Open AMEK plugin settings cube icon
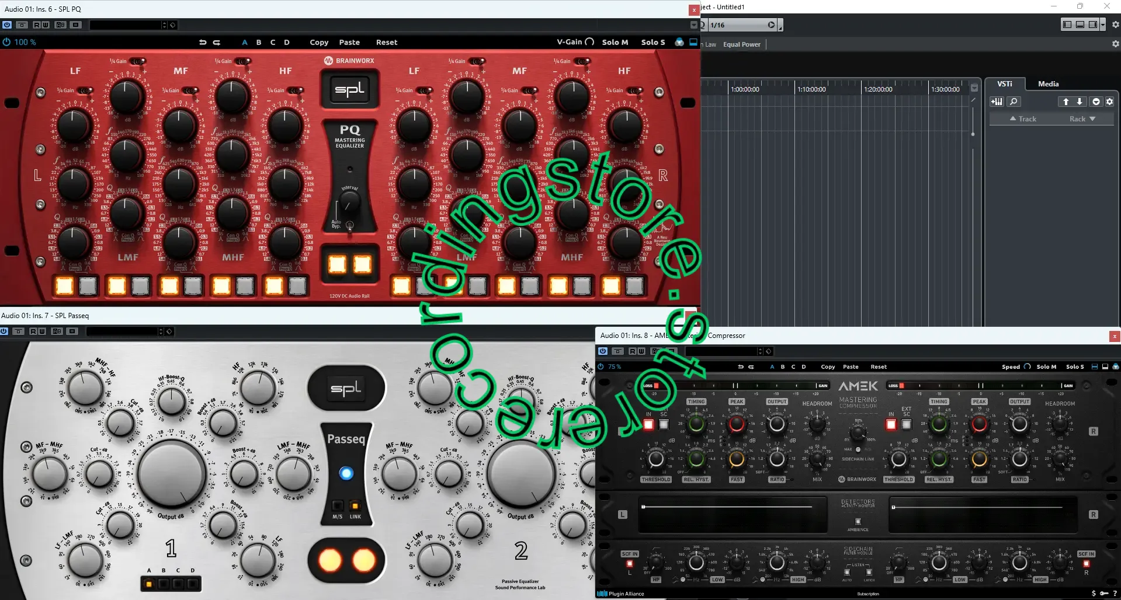The image size is (1121, 600). tap(1115, 367)
